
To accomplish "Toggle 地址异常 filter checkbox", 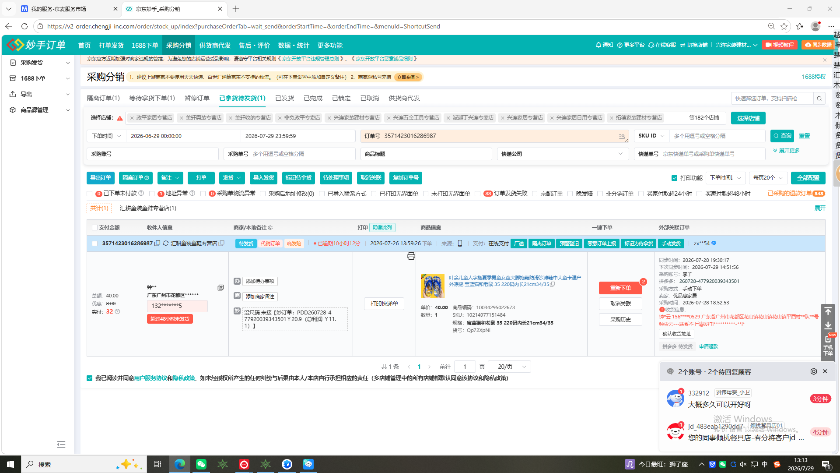I will (152, 194).
